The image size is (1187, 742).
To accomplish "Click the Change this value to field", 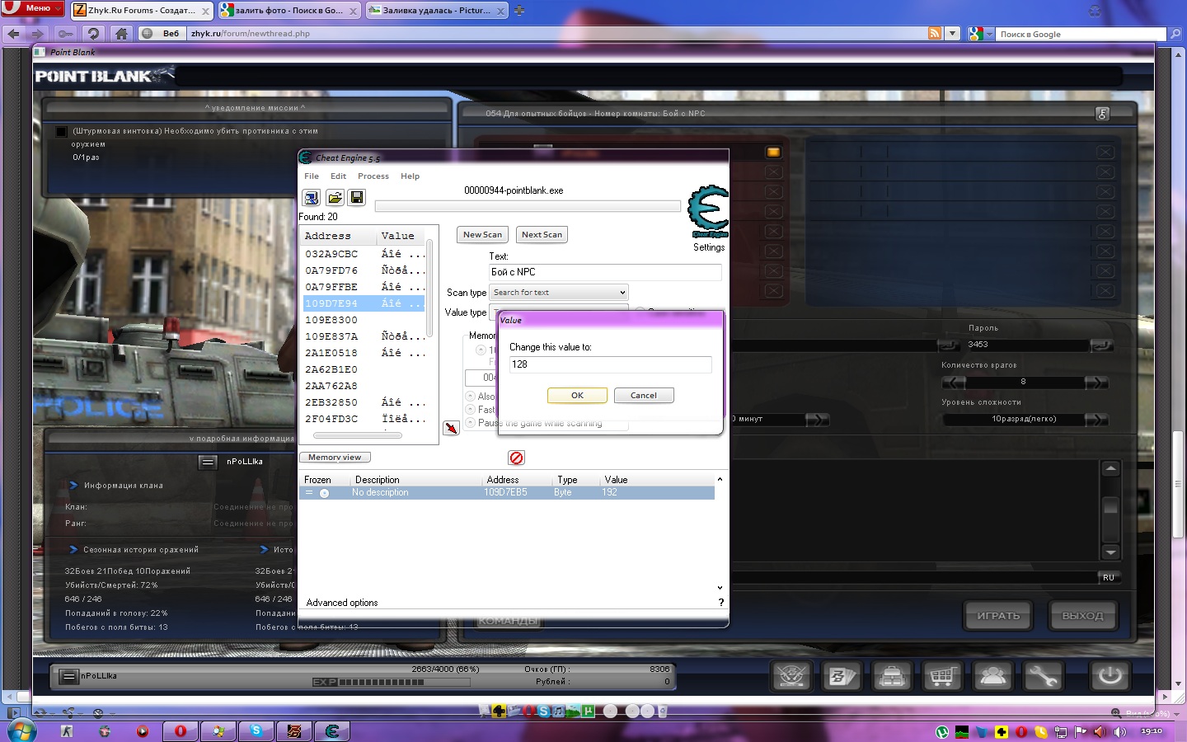I will [x=610, y=364].
